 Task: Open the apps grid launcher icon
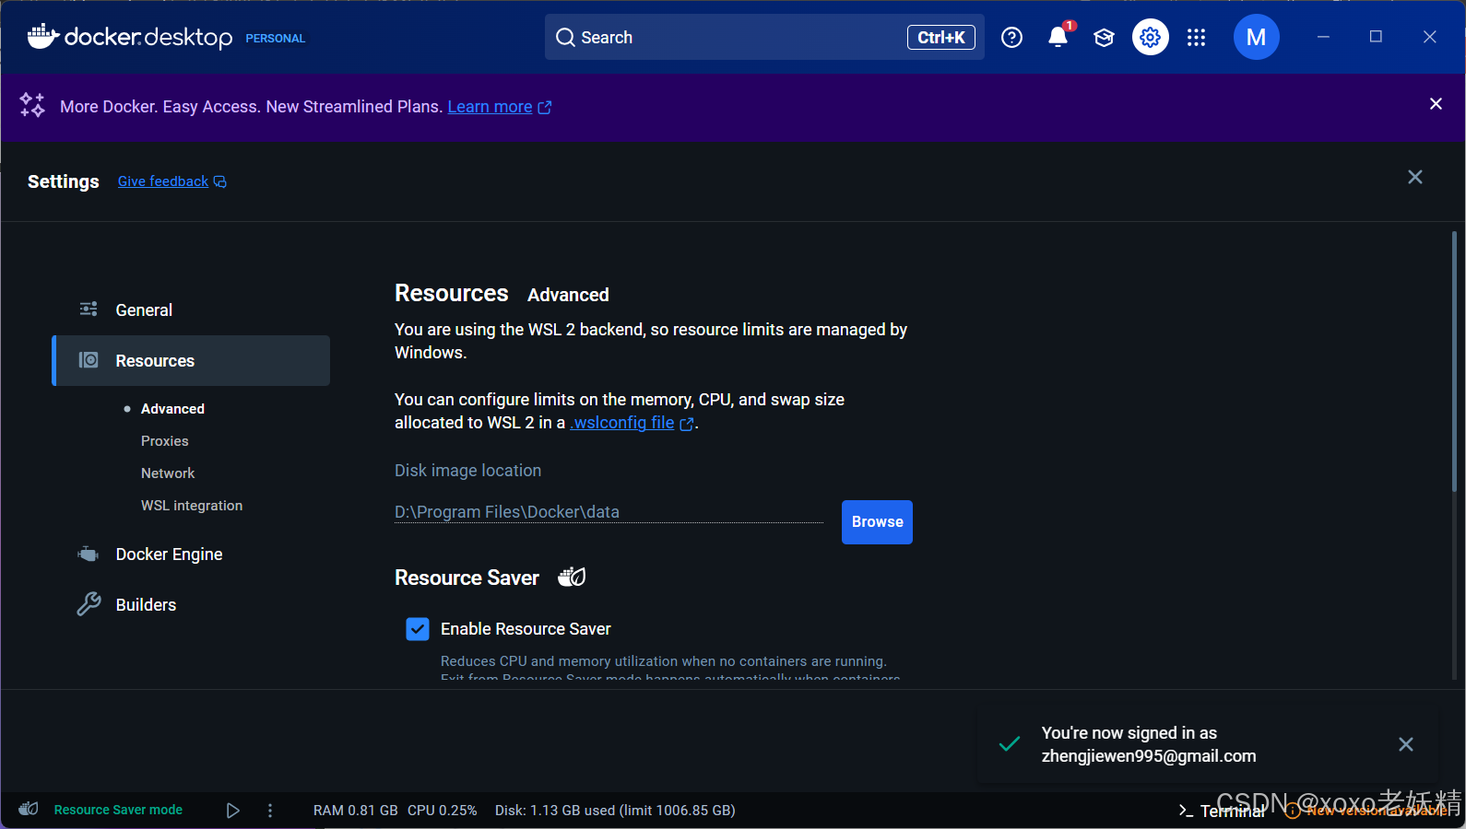click(x=1196, y=38)
